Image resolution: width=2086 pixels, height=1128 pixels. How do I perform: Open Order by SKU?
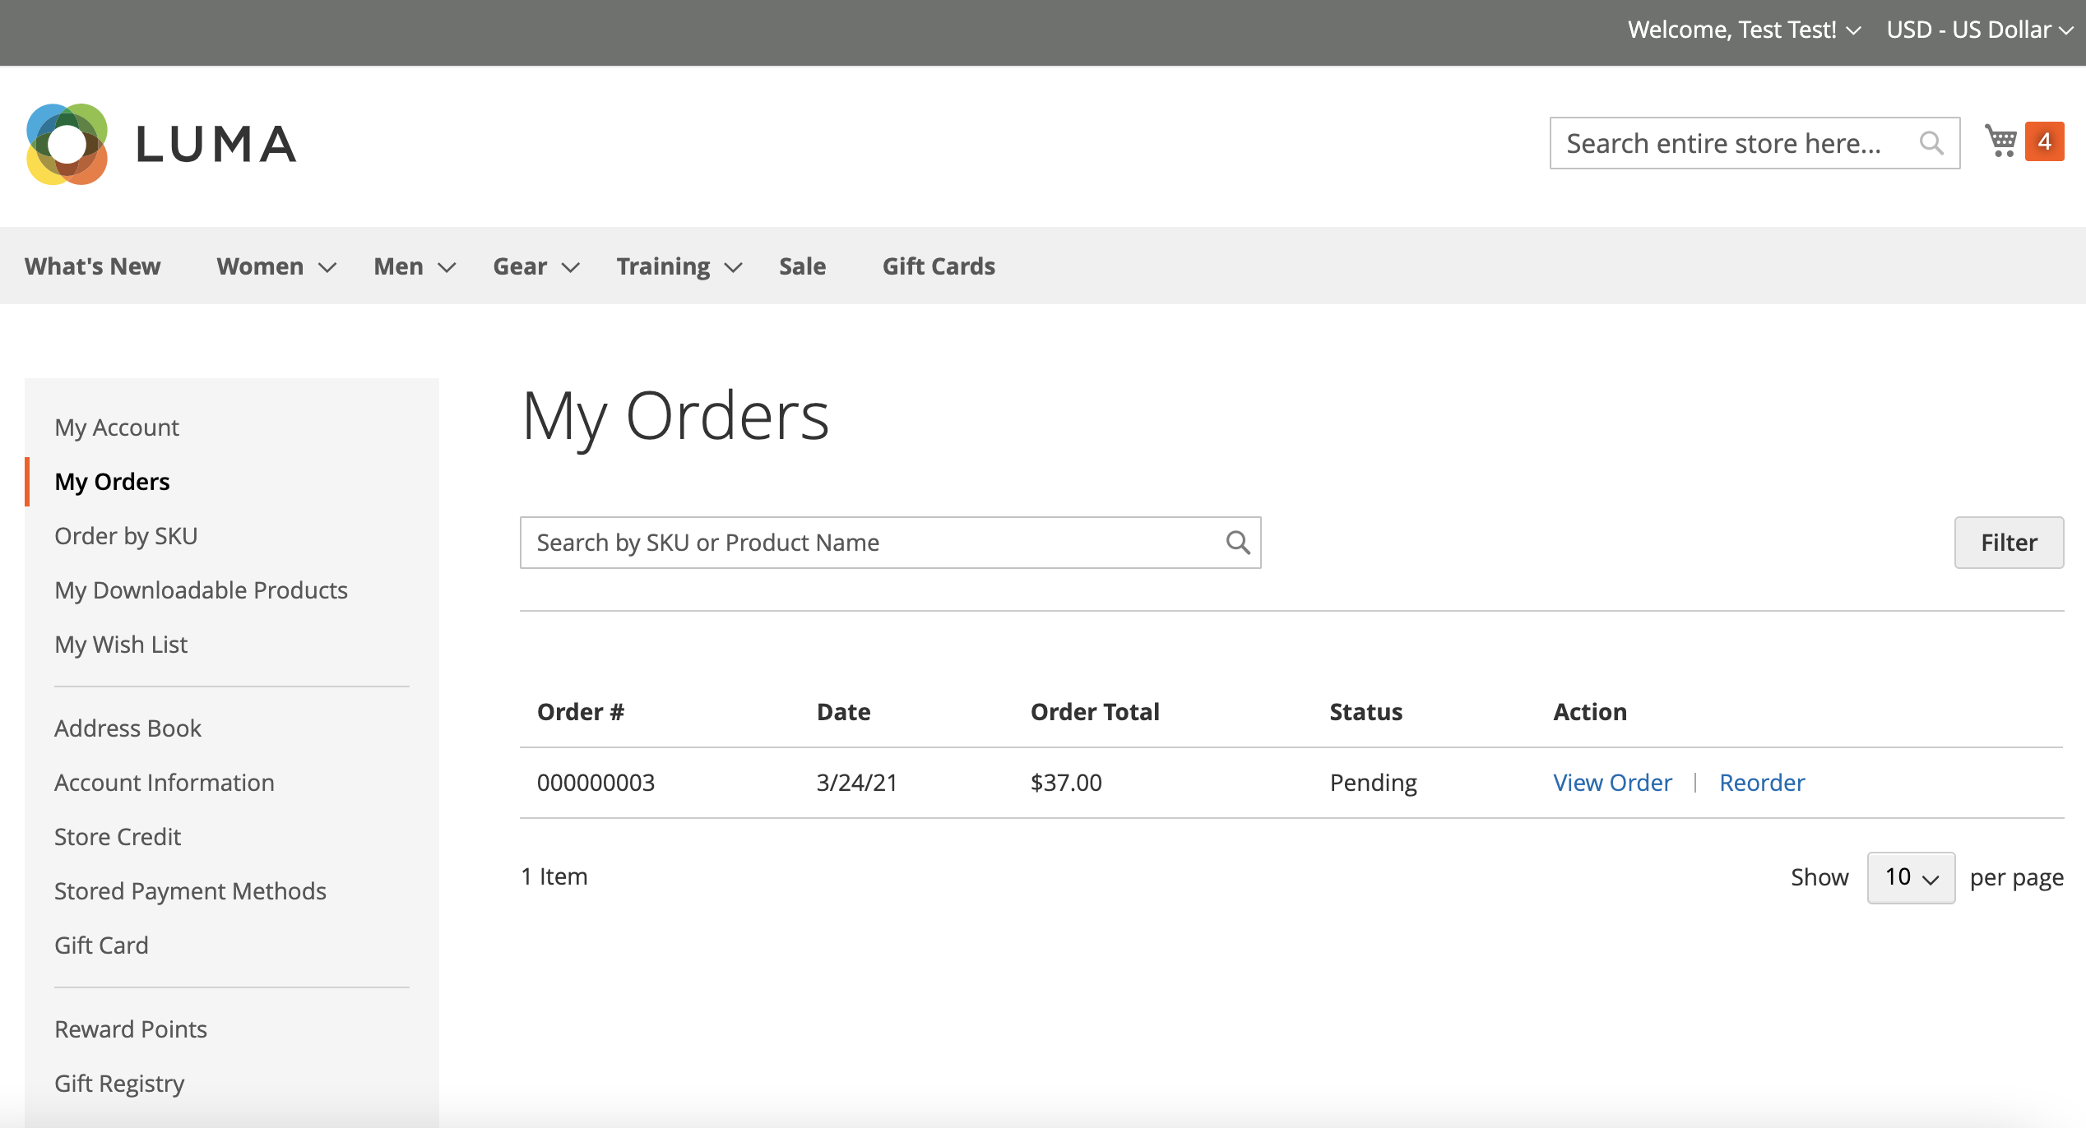(x=126, y=536)
